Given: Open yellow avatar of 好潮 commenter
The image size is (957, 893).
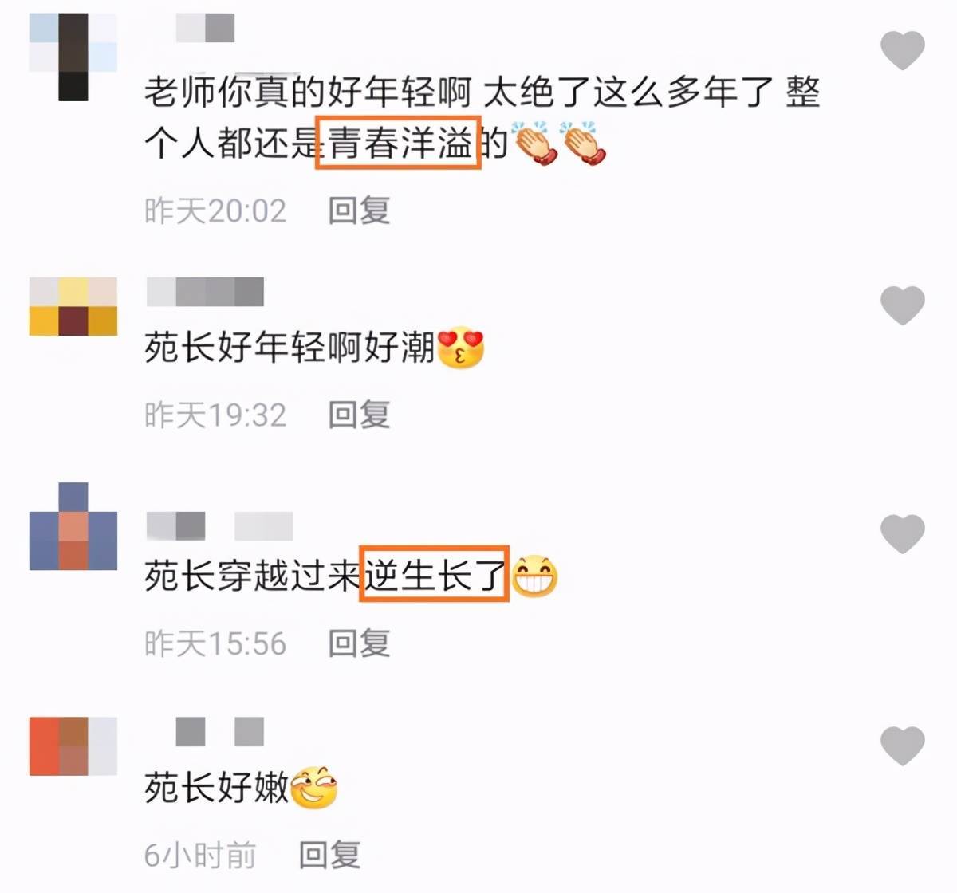Looking at the screenshot, I should click(73, 306).
